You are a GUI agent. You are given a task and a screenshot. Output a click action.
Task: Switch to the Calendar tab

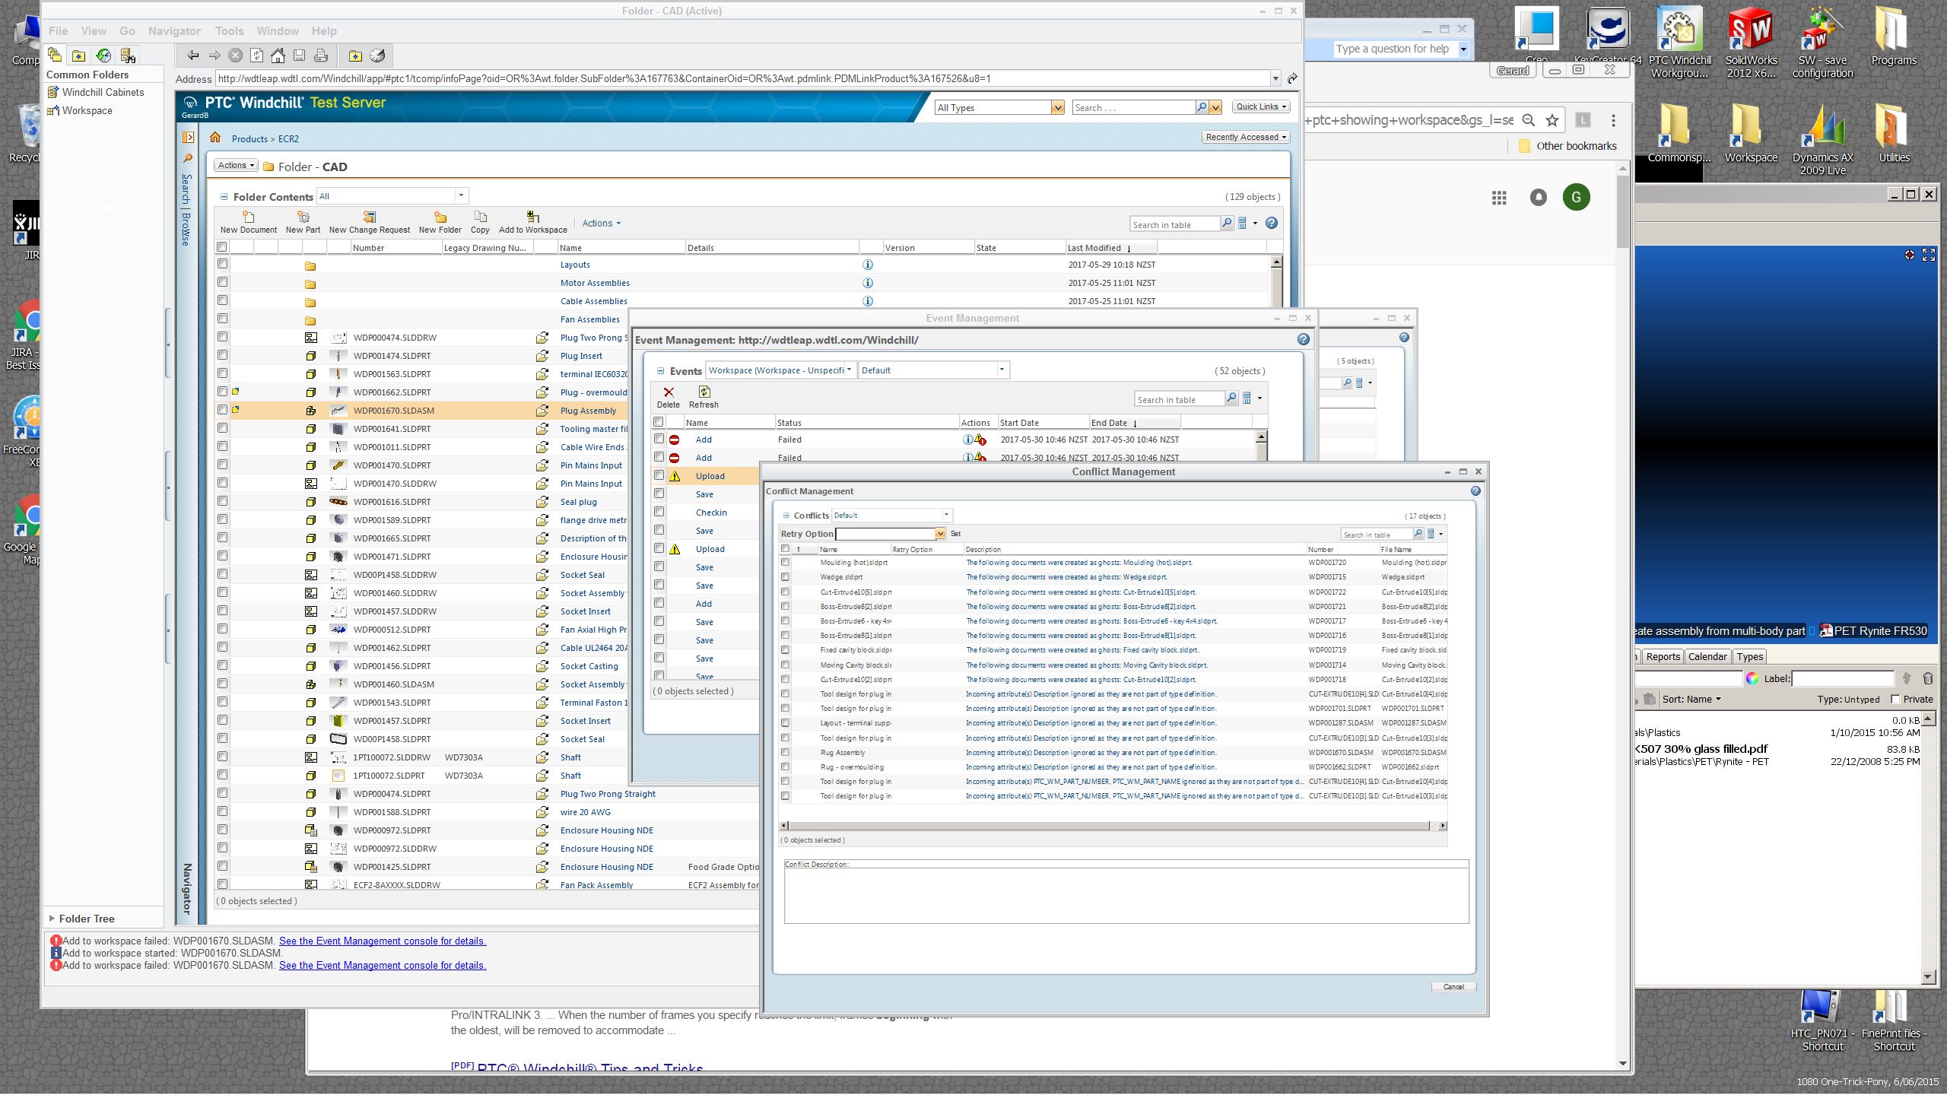(x=1707, y=656)
